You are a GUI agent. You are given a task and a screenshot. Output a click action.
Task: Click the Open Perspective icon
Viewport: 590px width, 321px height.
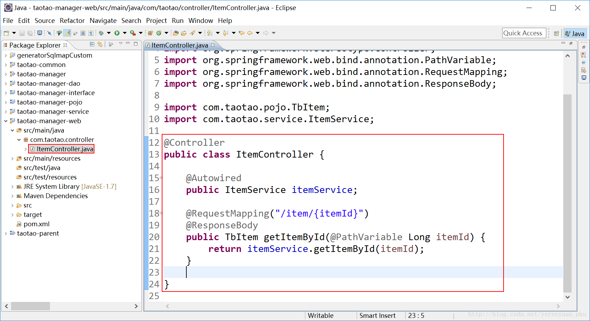tap(556, 33)
